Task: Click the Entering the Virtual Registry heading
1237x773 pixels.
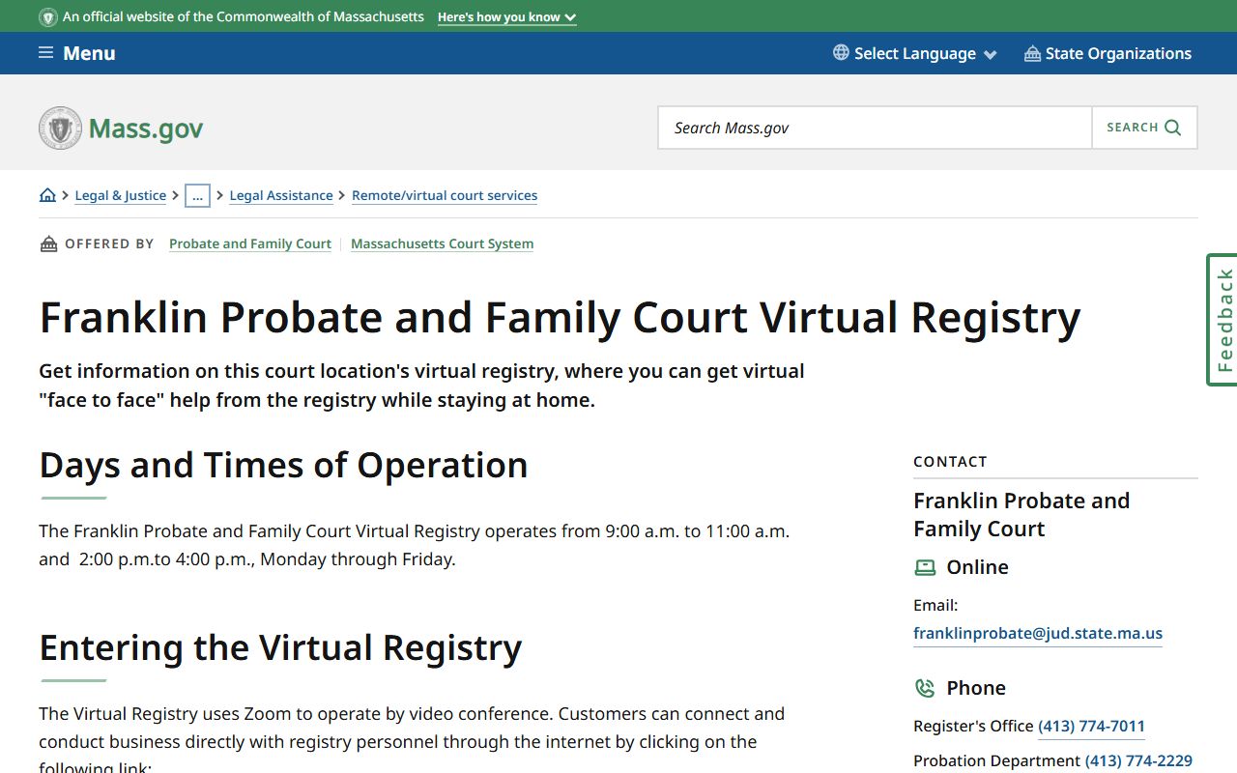Action: [280, 647]
